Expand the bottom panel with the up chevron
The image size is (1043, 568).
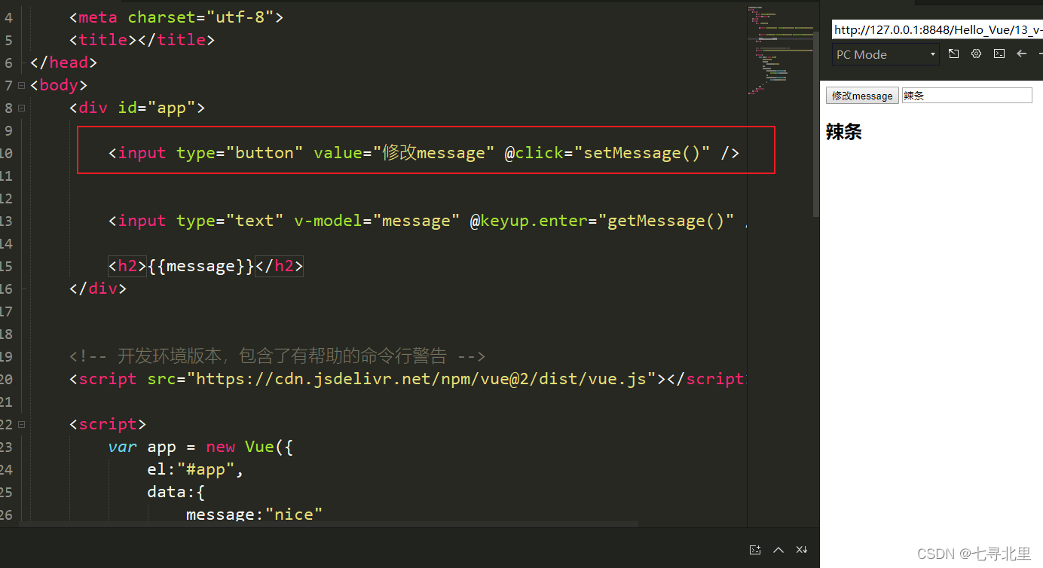point(778,550)
